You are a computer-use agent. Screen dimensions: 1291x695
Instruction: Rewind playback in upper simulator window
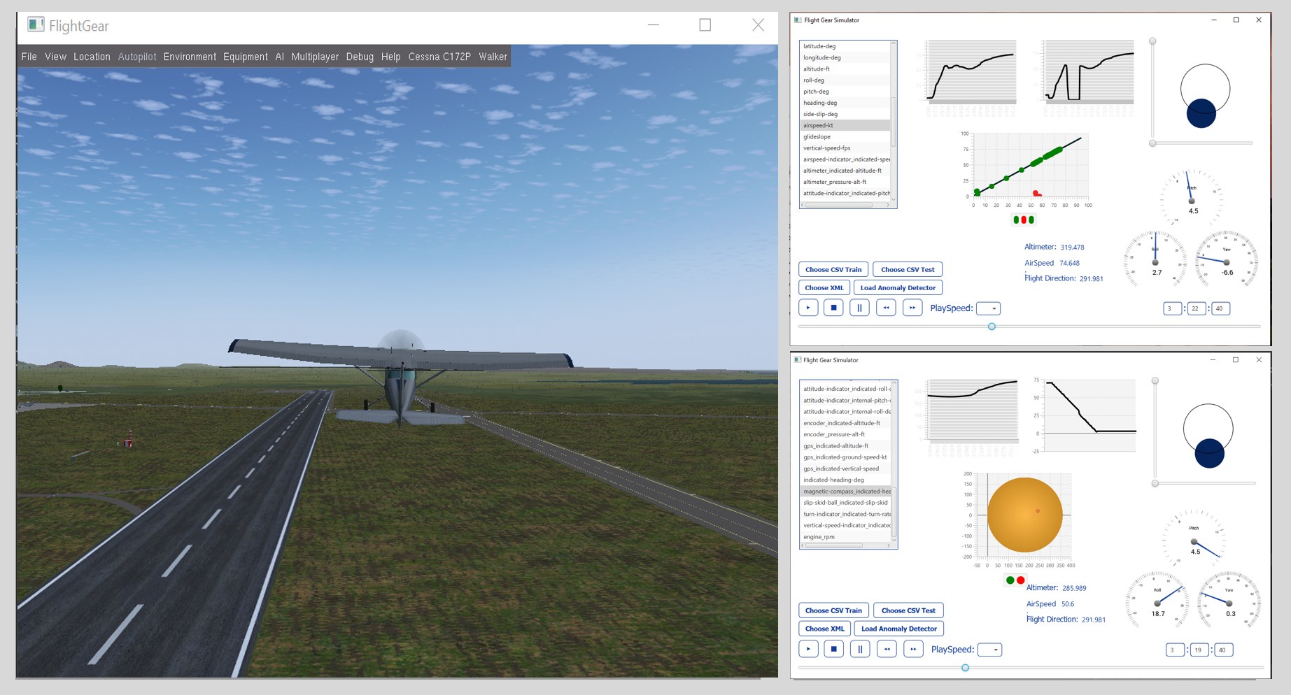[x=886, y=308]
